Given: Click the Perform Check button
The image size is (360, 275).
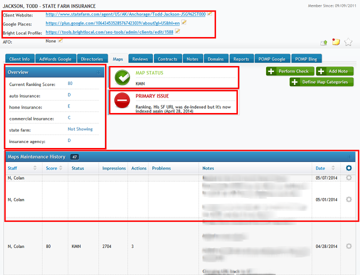Looking at the screenshot, I should click(290, 71).
